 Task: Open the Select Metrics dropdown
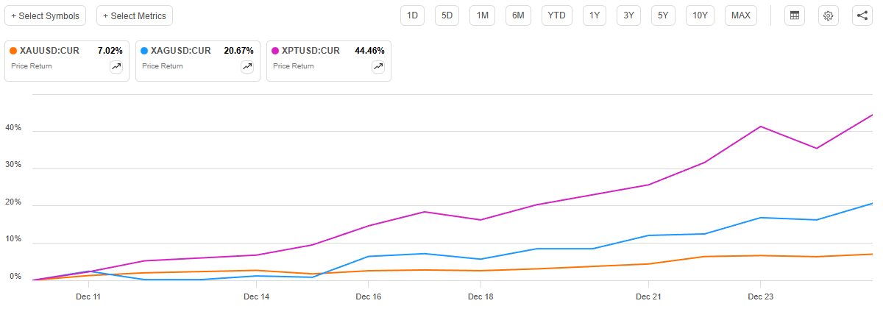[x=135, y=15]
